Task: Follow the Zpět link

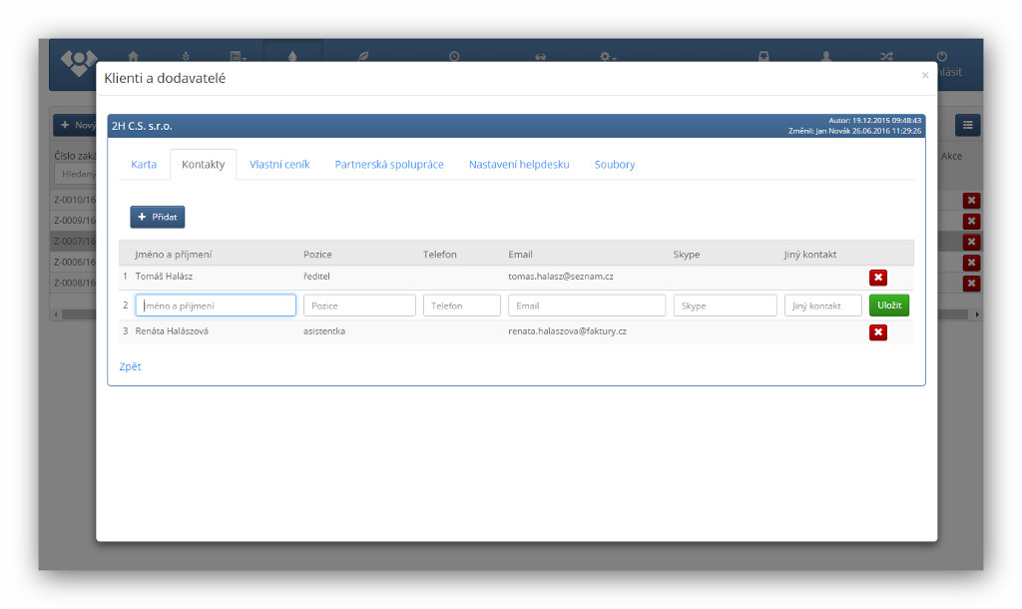Action: pos(130,366)
